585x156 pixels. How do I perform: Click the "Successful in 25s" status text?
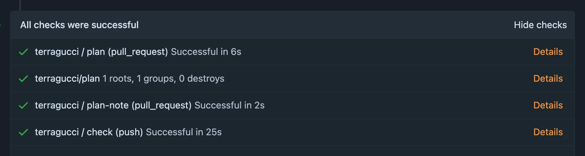pos(184,132)
